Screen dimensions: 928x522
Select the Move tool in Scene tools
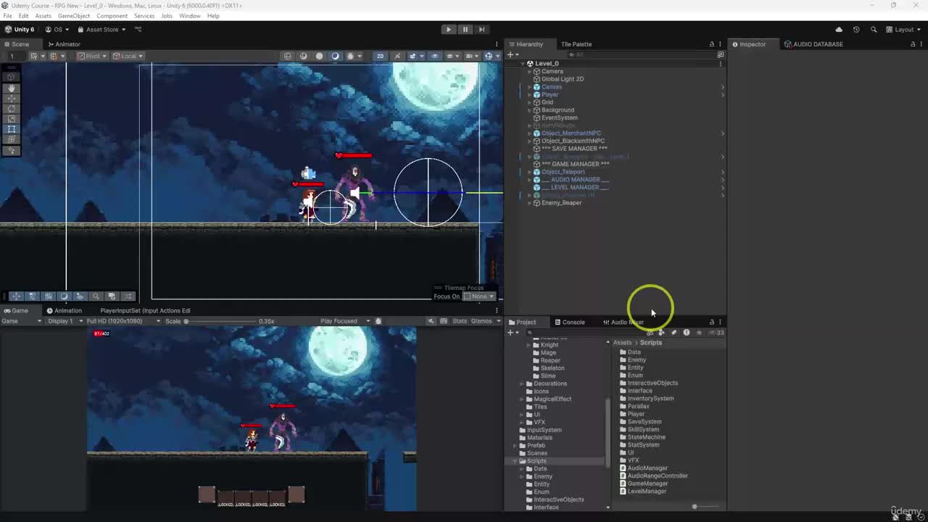coord(11,98)
